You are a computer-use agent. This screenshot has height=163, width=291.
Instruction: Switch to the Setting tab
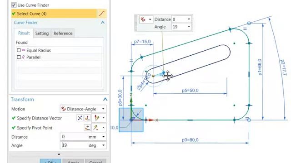pyautogui.click(x=42, y=34)
